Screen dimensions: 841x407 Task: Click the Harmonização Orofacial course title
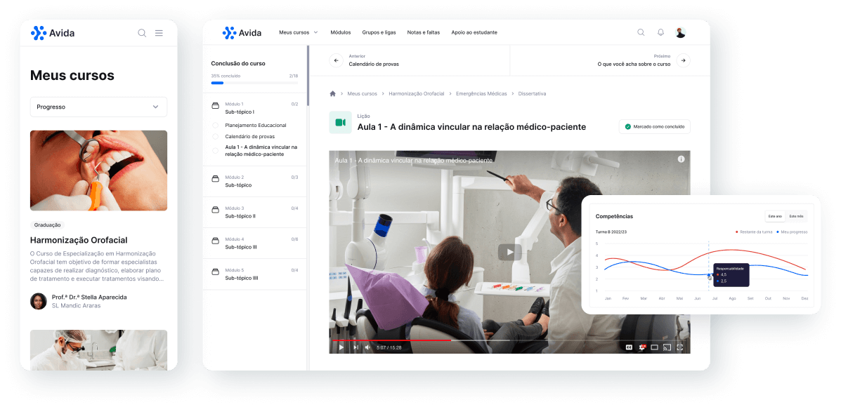(x=79, y=240)
